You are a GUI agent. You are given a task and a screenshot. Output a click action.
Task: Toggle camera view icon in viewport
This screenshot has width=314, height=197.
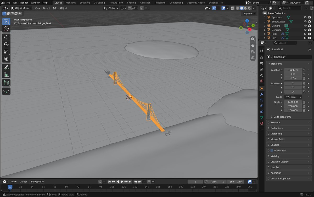(x=253, y=52)
